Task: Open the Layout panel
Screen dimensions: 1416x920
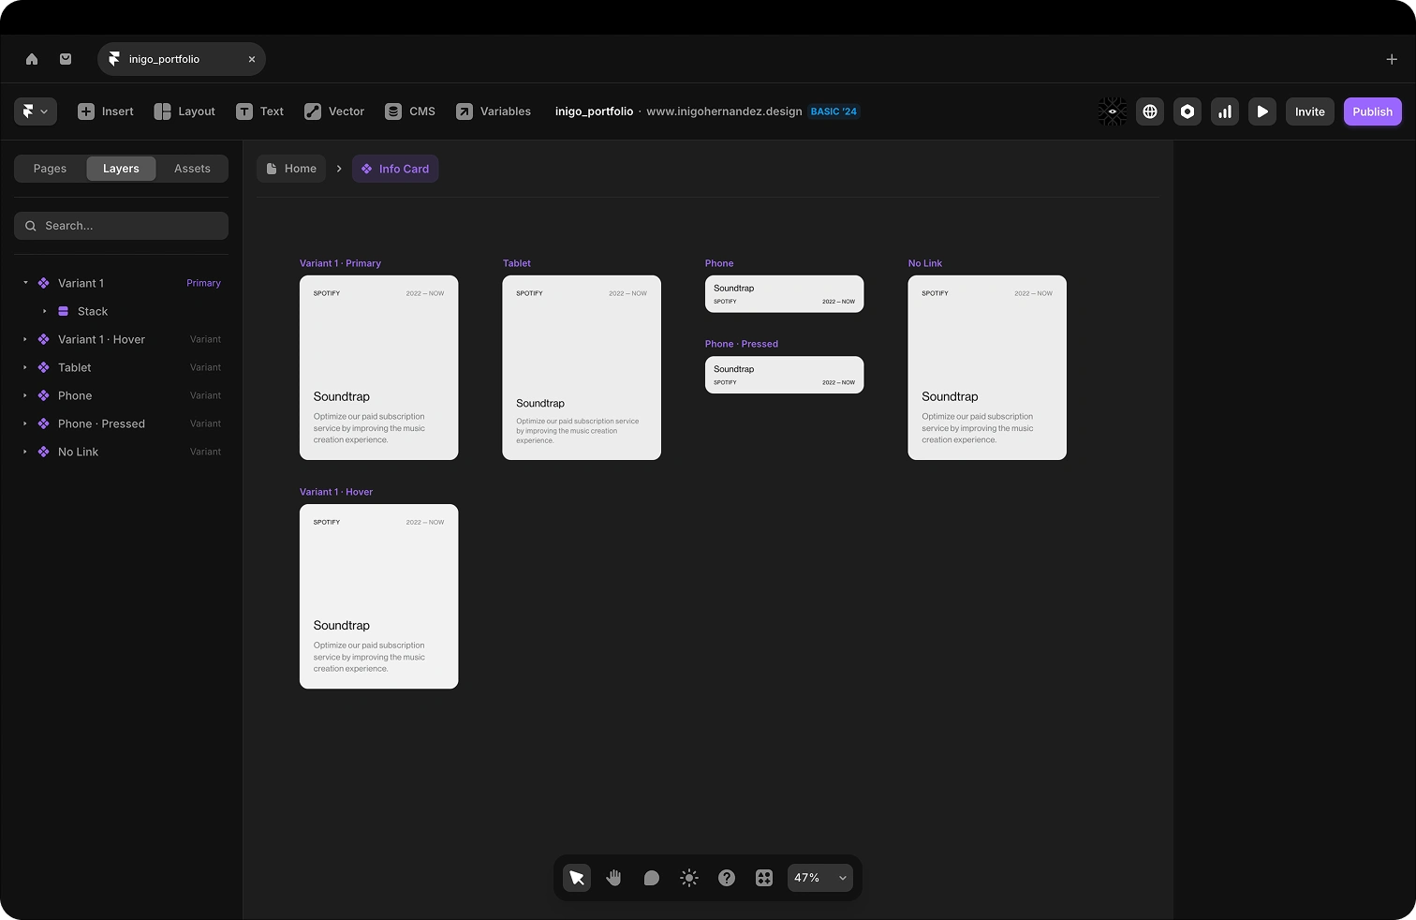Action: pos(184,111)
